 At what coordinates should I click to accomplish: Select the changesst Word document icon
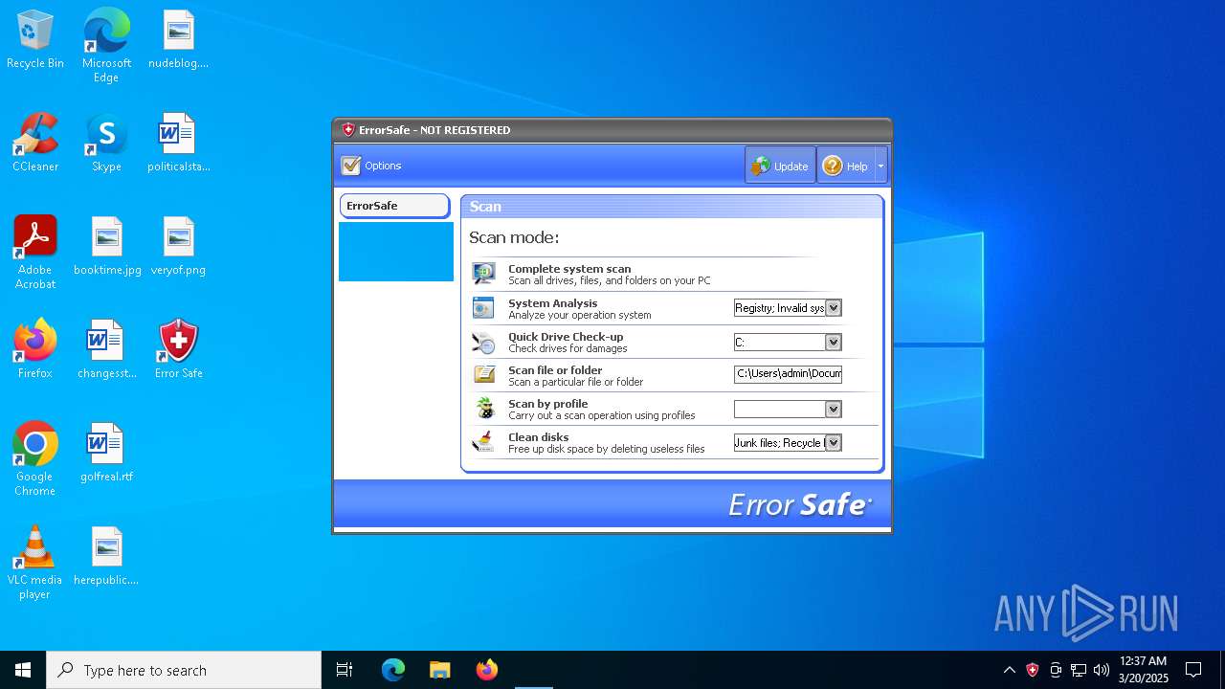[x=106, y=350]
